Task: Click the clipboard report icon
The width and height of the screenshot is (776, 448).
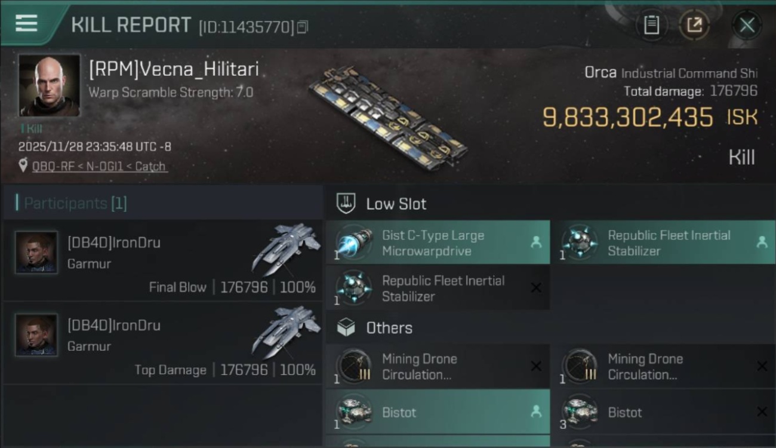Action: pyautogui.click(x=651, y=25)
